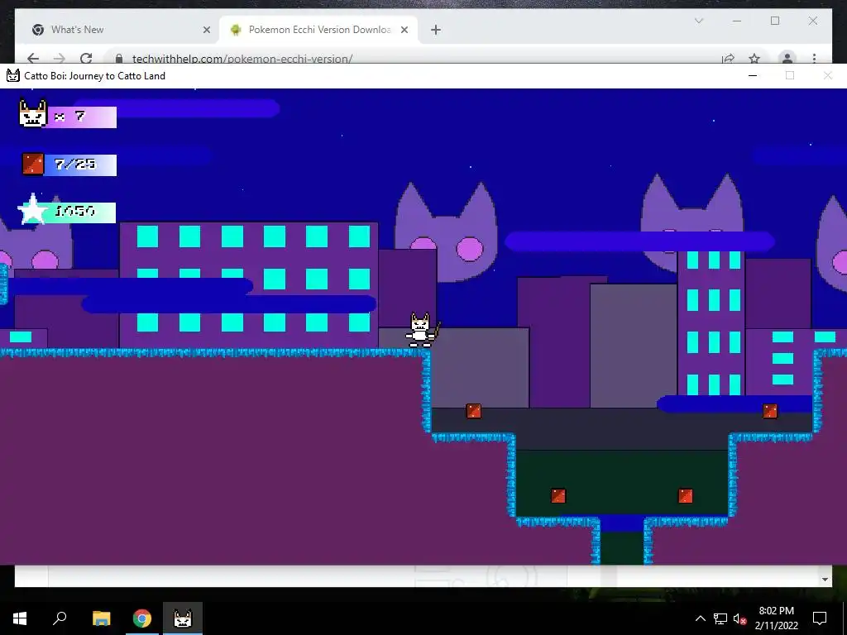Click the white star score icon in HUD

pyautogui.click(x=32, y=209)
